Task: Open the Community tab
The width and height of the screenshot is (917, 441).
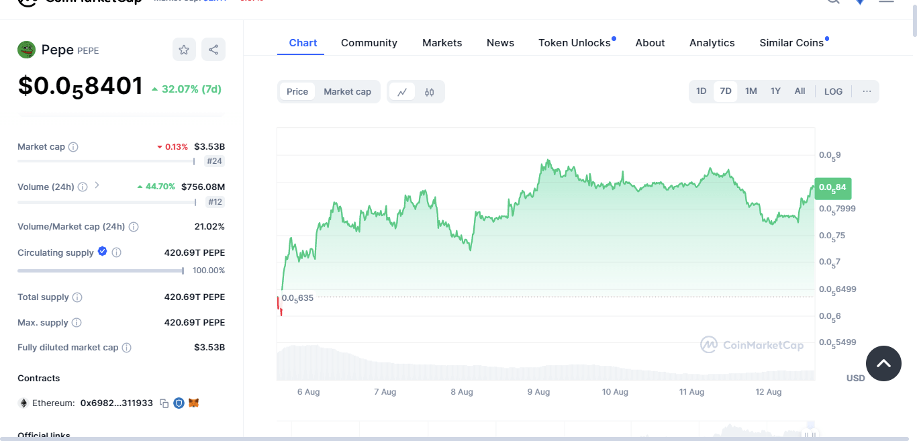Action: [369, 43]
